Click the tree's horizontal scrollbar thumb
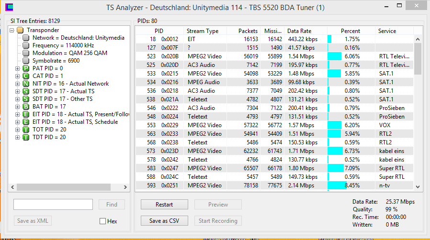This screenshot has height=240, width=430. click(64, 187)
